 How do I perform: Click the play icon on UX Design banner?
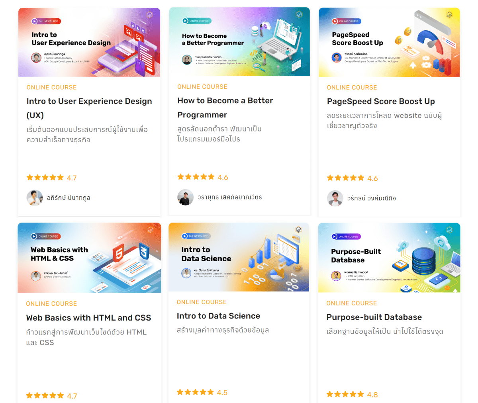tap(35, 22)
